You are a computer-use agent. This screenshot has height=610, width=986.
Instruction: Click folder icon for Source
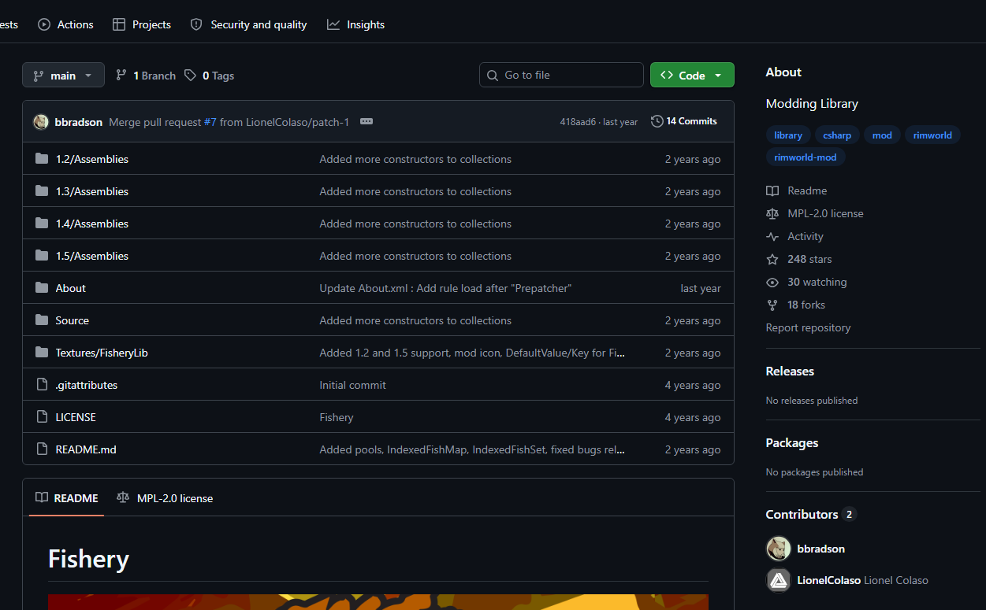click(x=42, y=320)
